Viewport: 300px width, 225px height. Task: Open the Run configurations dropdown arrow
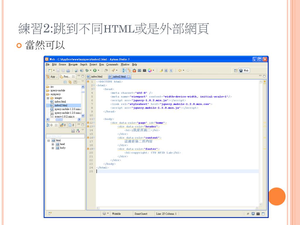click(98, 70)
